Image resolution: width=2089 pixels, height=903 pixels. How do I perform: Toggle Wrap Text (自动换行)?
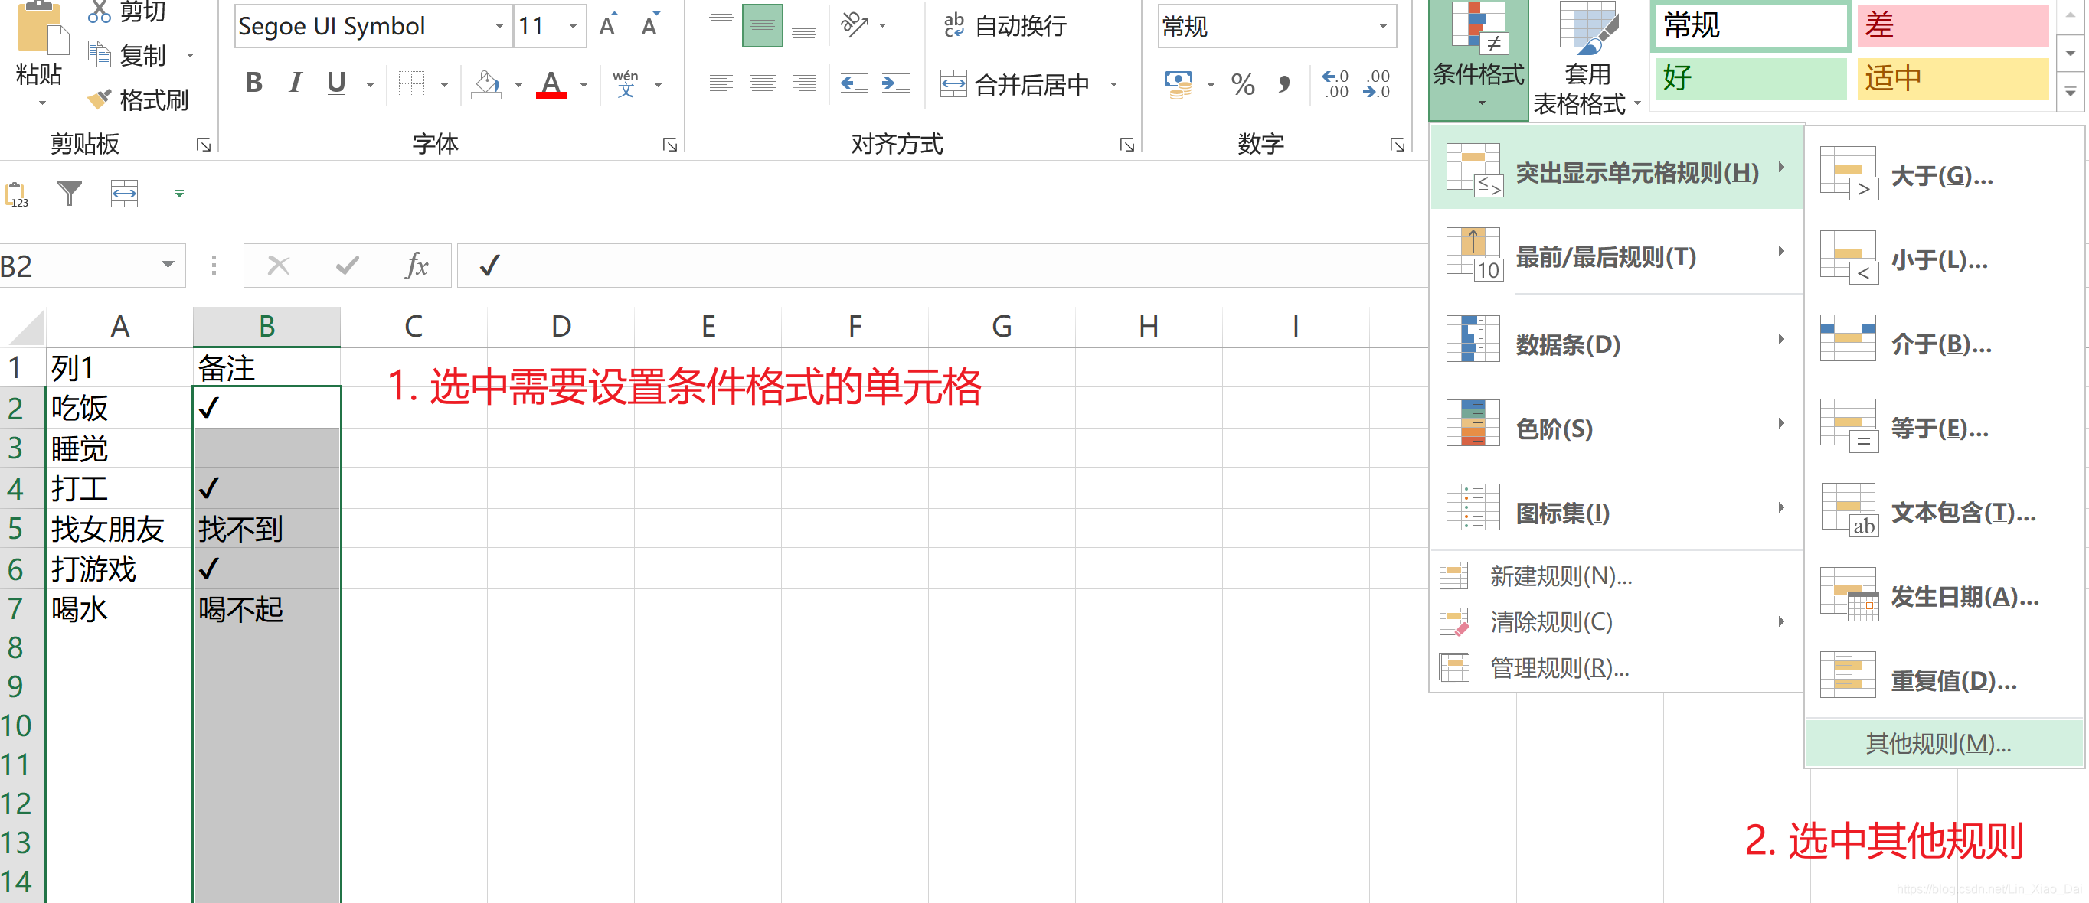pyautogui.click(x=1005, y=26)
